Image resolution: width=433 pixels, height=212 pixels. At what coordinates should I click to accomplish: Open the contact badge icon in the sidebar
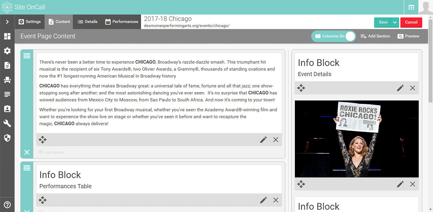pyautogui.click(x=7, y=109)
